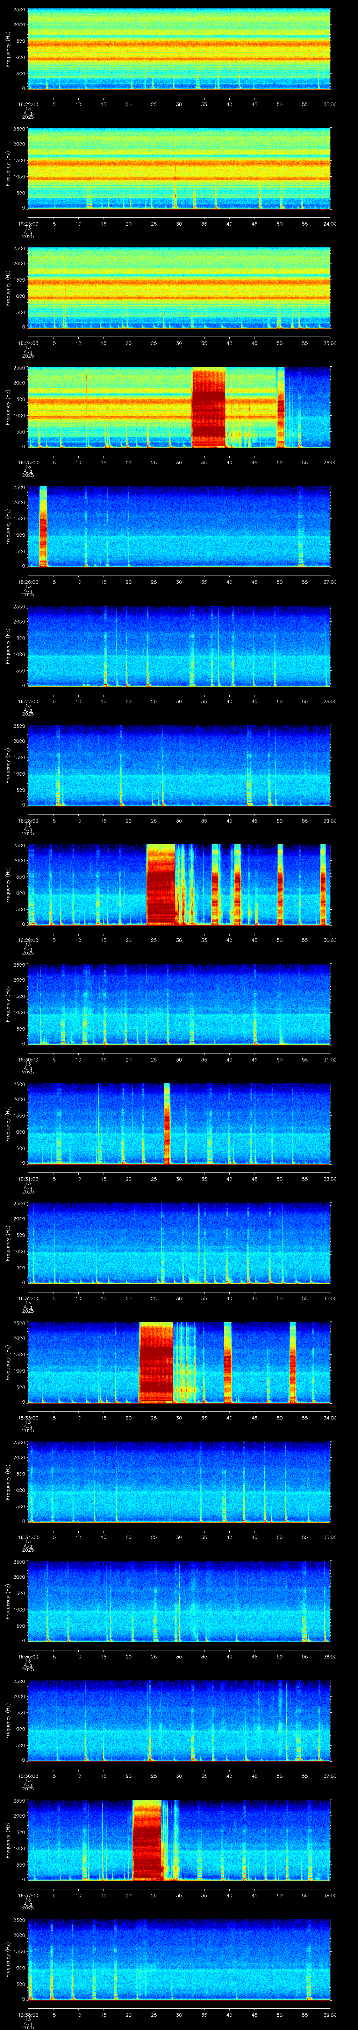Select the 24:00 end time label
The image size is (358, 2030).
click(x=330, y=224)
